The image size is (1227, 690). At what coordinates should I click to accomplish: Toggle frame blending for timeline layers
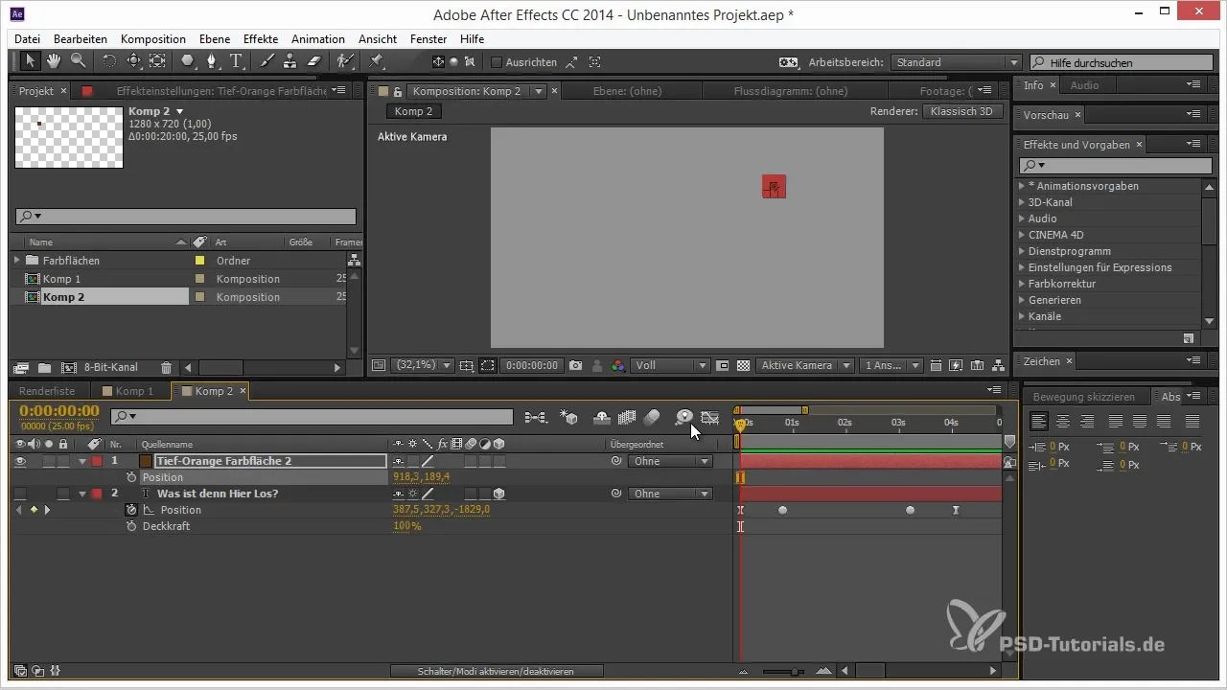(628, 417)
